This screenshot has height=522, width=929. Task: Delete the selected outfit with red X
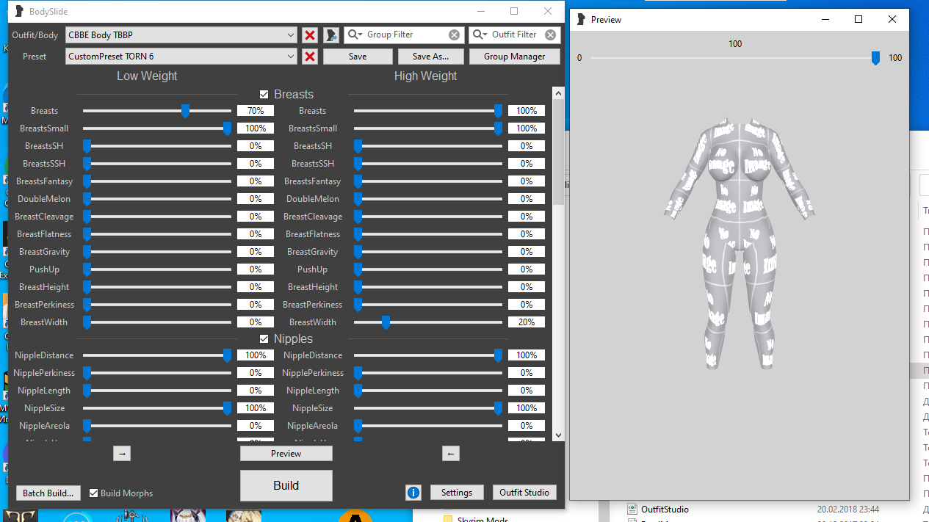pyautogui.click(x=310, y=35)
